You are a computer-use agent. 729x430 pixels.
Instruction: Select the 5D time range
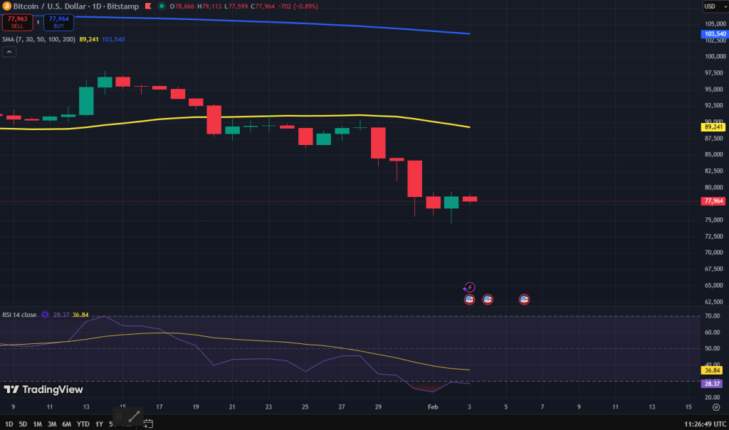pyautogui.click(x=23, y=424)
